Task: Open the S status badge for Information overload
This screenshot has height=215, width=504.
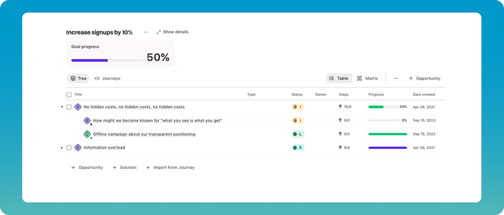Action: pyautogui.click(x=298, y=148)
